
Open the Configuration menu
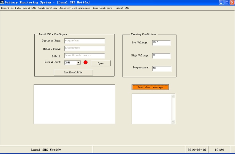click(x=48, y=8)
